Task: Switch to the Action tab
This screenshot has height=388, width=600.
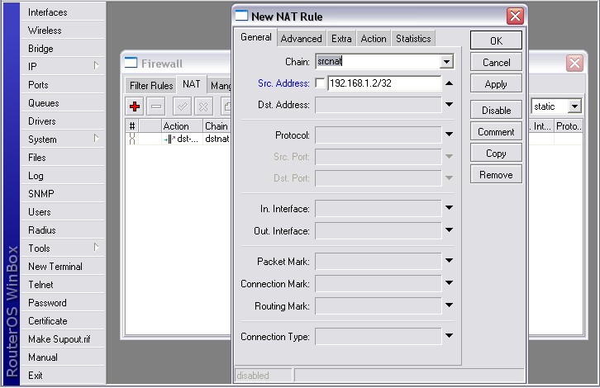Action: (373, 39)
